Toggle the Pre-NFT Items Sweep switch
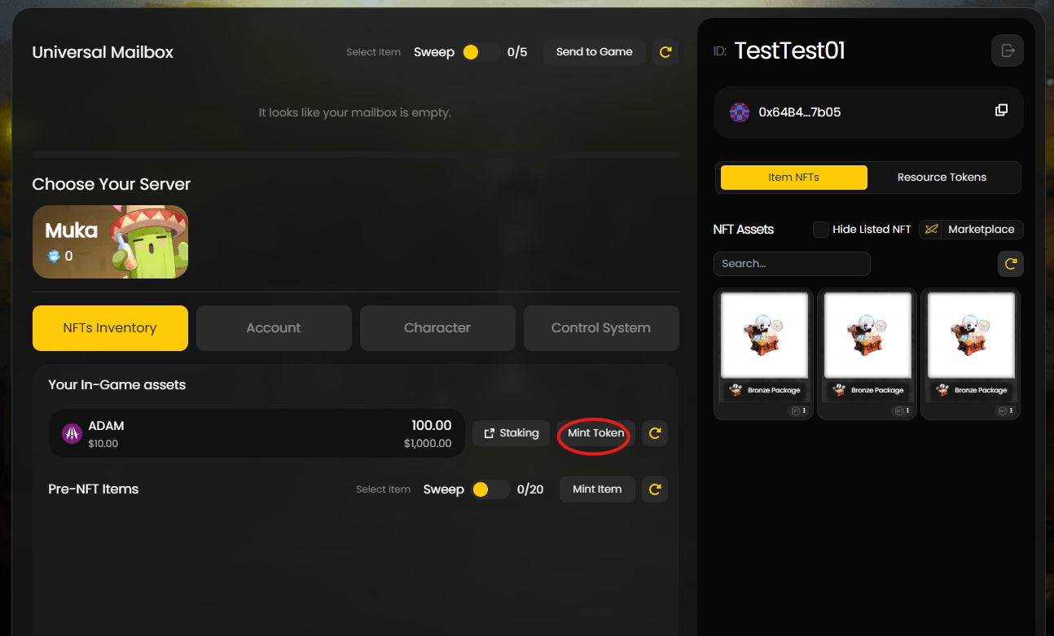 pyautogui.click(x=489, y=489)
